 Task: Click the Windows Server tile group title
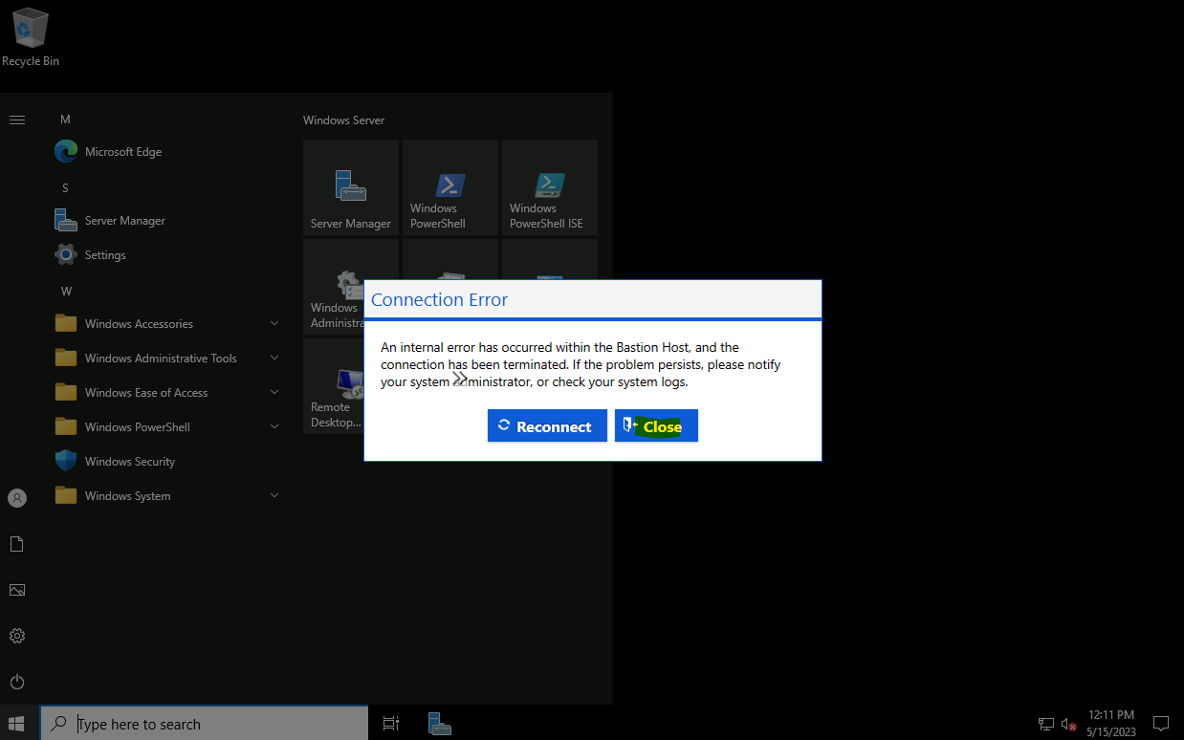[x=343, y=120]
